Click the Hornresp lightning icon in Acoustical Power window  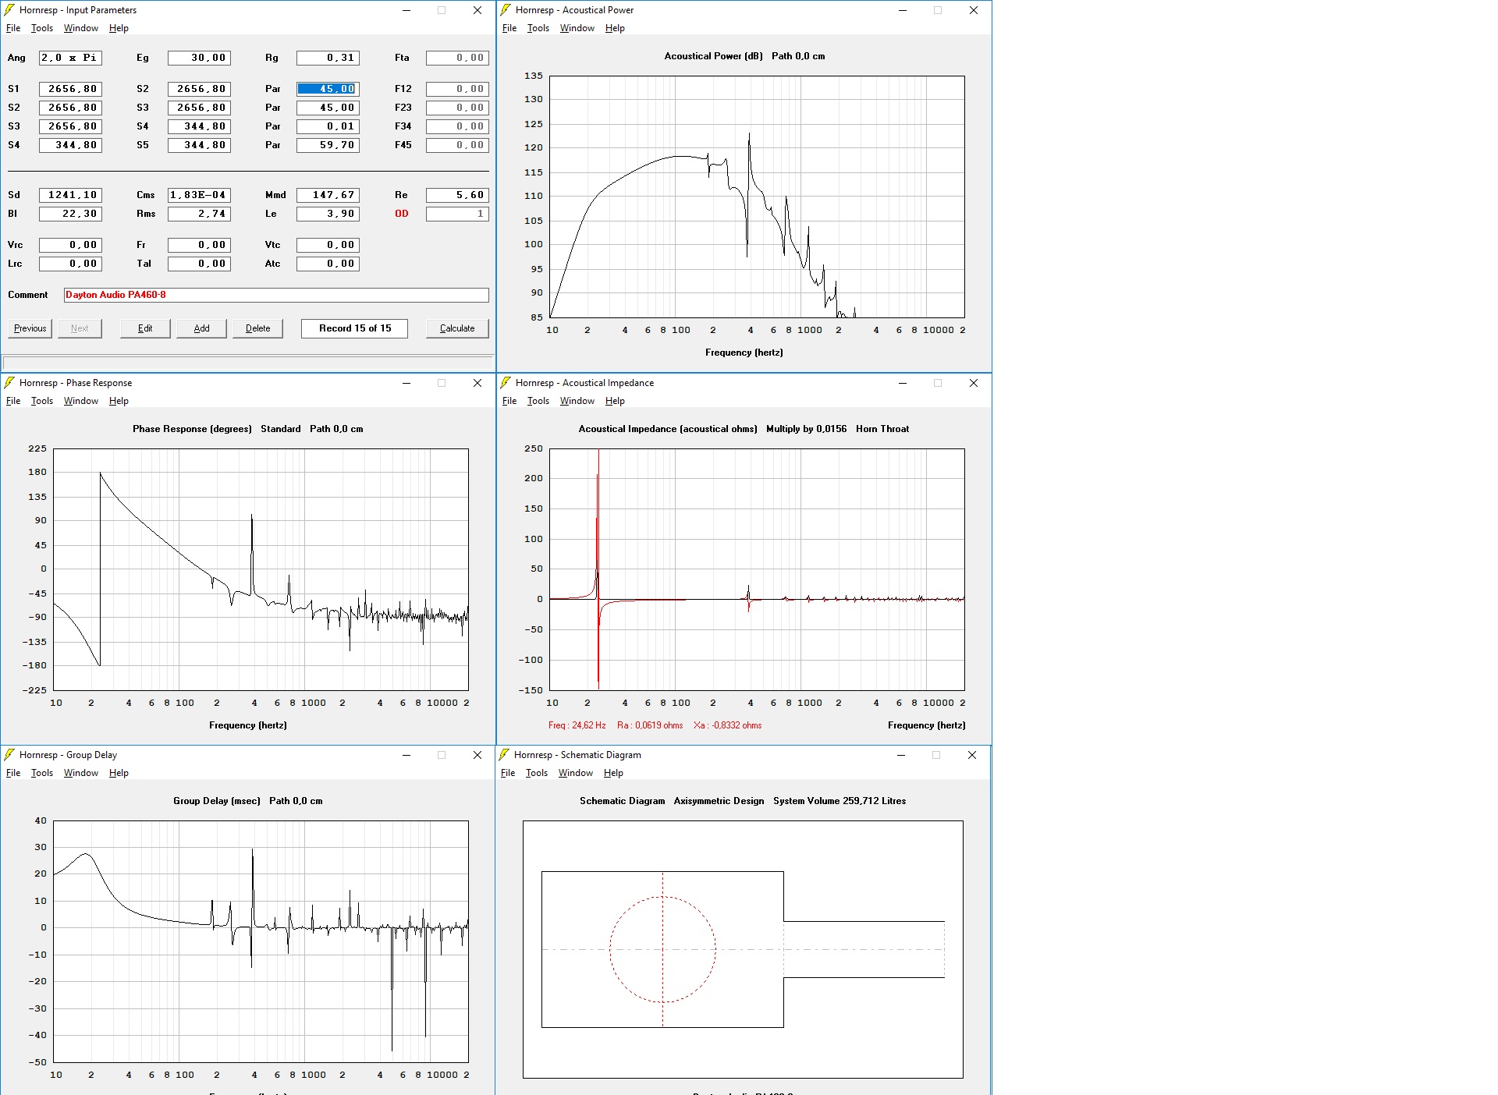point(506,10)
